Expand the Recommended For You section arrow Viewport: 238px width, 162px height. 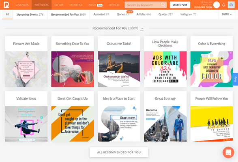(142, 28)
